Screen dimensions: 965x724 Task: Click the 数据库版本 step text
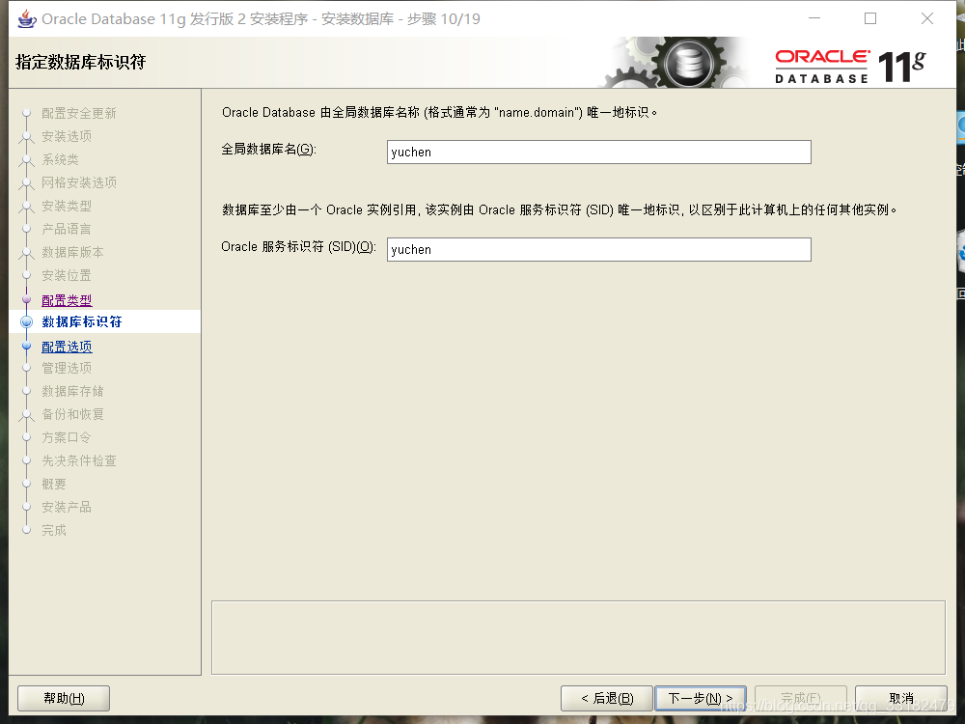click(x=72, y=252)
